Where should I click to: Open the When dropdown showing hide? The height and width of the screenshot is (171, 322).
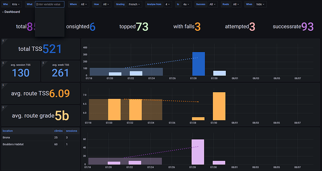[260, 4]
